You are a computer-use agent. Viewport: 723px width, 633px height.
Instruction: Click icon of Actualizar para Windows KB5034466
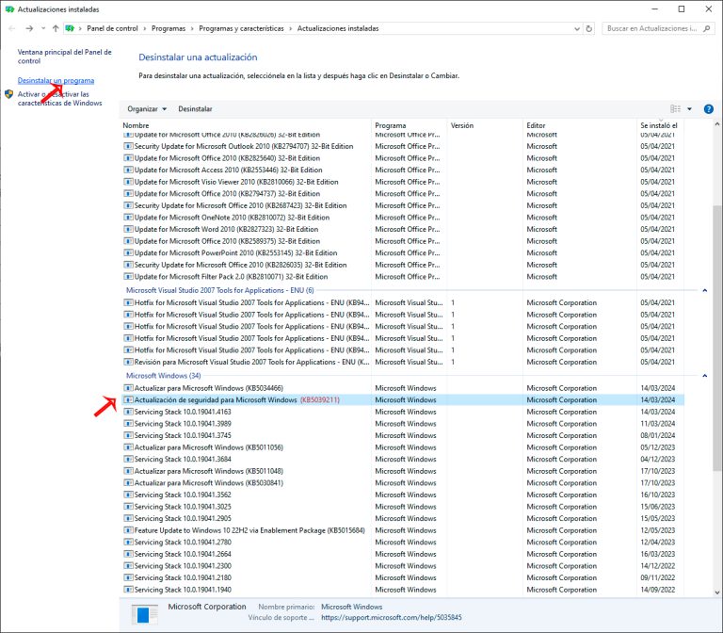[x=128, y=388]
